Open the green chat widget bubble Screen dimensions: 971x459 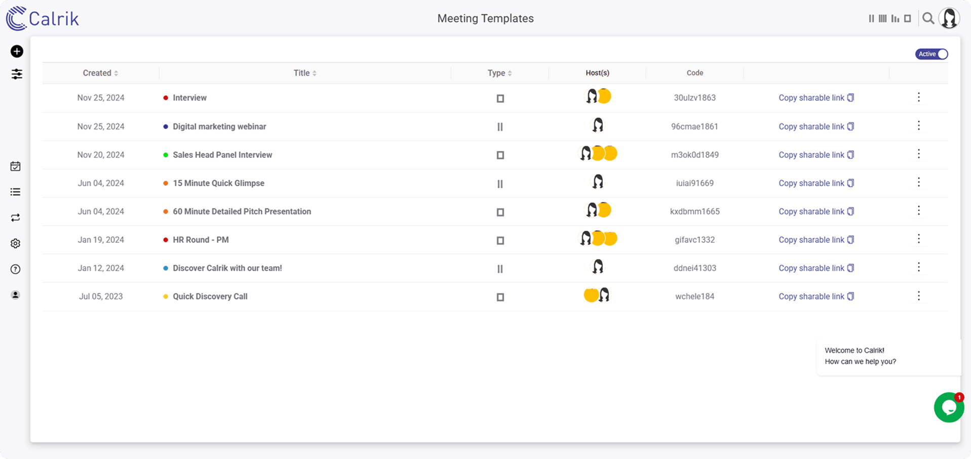click(948, 407)
